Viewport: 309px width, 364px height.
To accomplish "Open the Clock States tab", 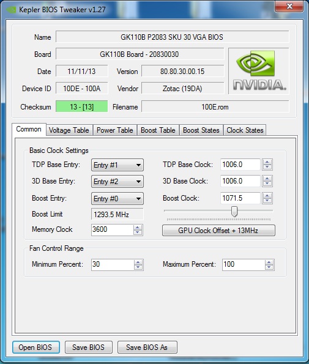I will (245, 130).
